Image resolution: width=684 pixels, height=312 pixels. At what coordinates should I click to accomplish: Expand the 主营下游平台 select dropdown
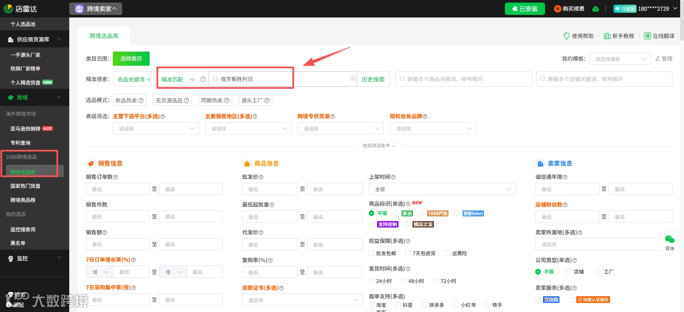[x=156, y=128]
